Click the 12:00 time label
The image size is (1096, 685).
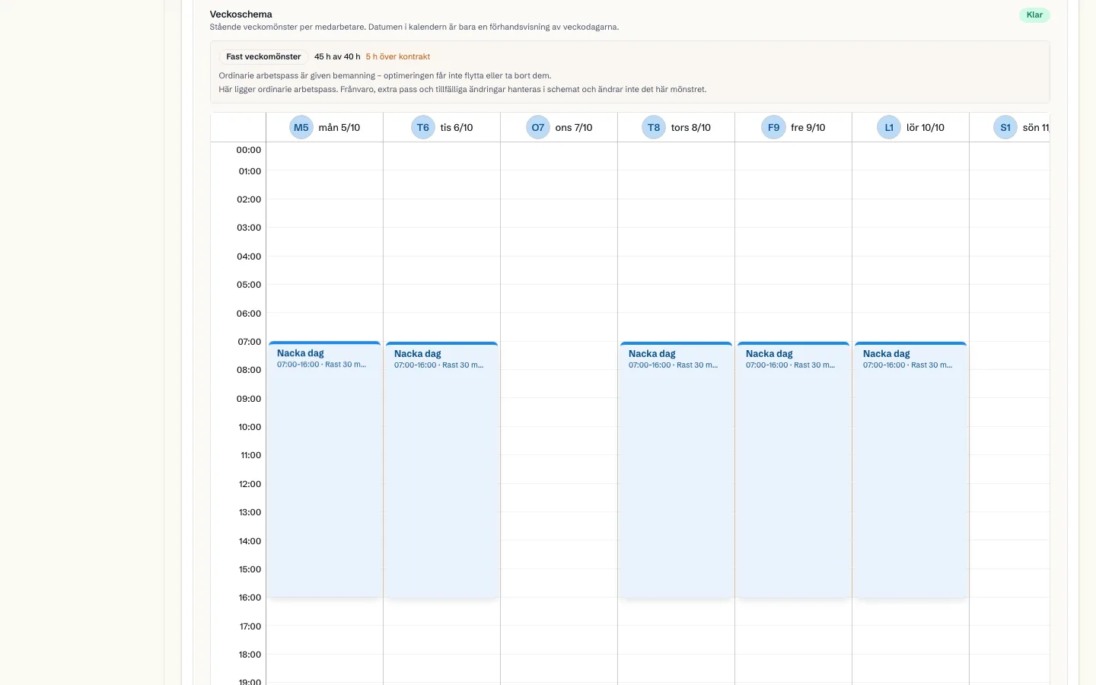pyautogui.click(x=250, y=484)
